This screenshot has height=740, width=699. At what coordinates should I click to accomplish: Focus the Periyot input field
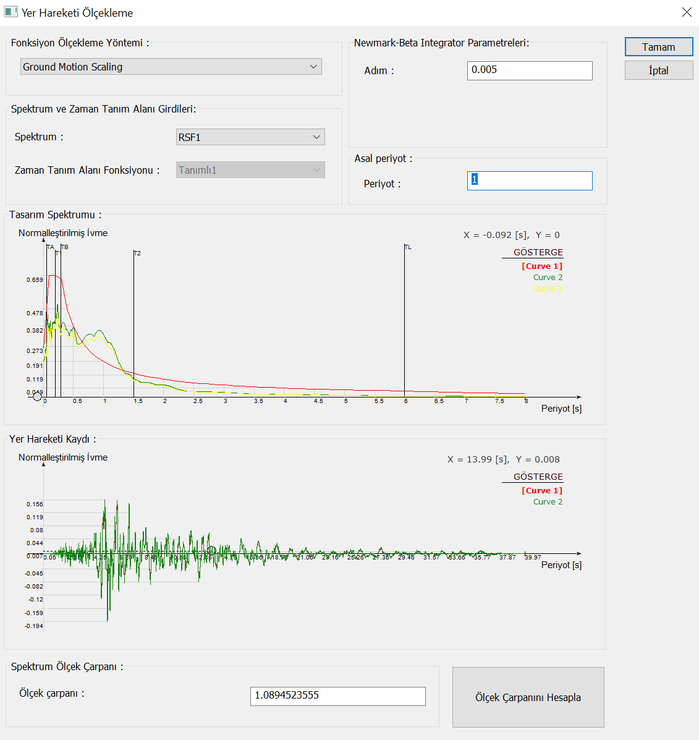(529, 181)
